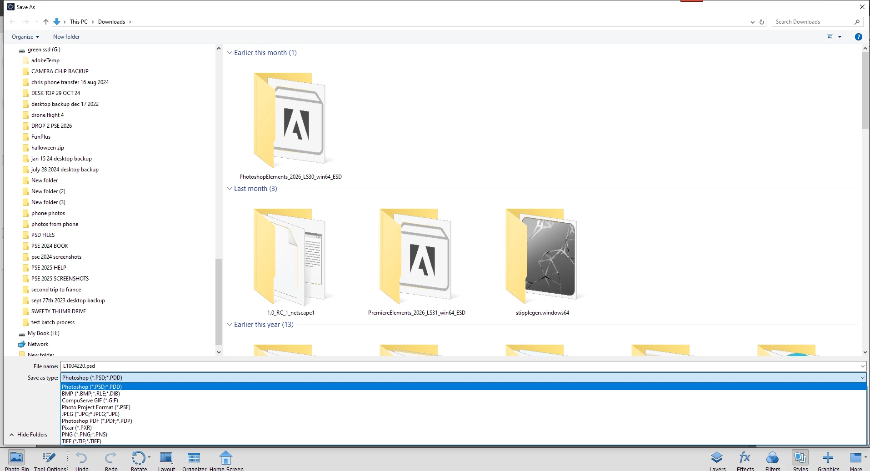Image resolution: width=870 pixels, height=471 pixels.
Task: Choose Pixar (*.PXR) format
Action: [464, 428]
